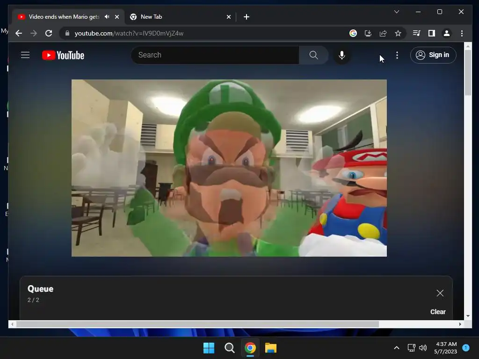Viewport: 479px width, 359px height.
Task: Click Chrome icon in taskbar
Action: tap(250, 348)
